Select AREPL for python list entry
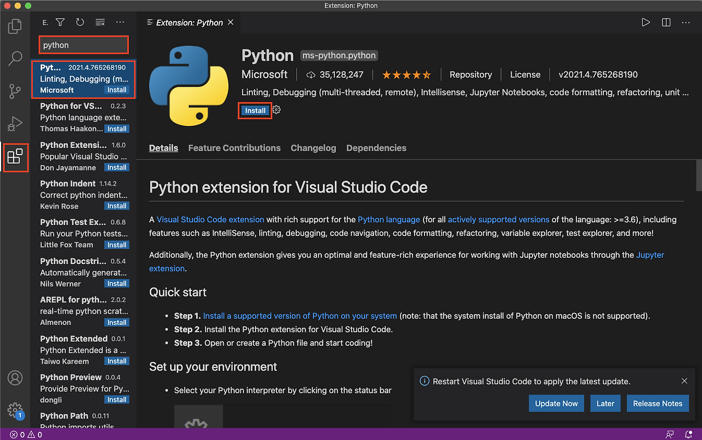Image resolution: width=702 pixels, height=440 pixels. pyautogui.click(x=83, y=311)
